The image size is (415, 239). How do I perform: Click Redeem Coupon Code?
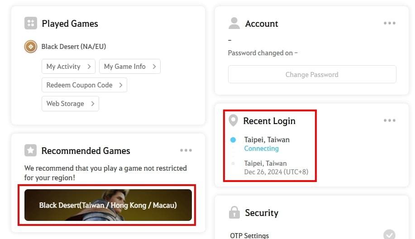click(85, 85)
